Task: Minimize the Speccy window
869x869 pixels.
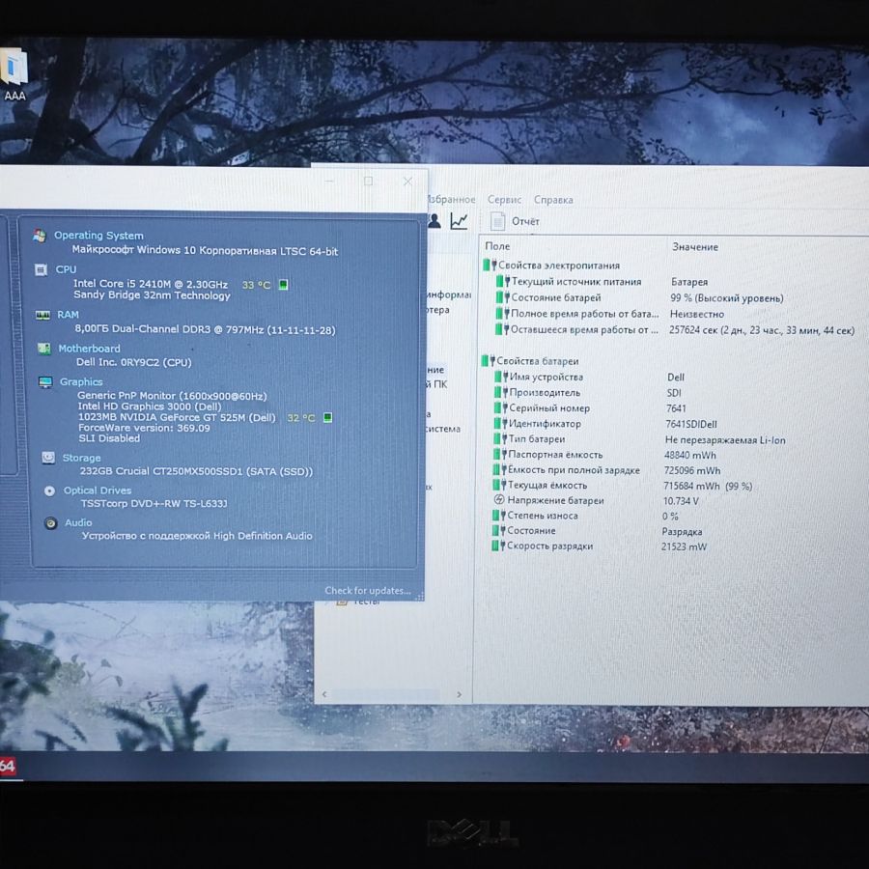Action: tap(329, 182)
